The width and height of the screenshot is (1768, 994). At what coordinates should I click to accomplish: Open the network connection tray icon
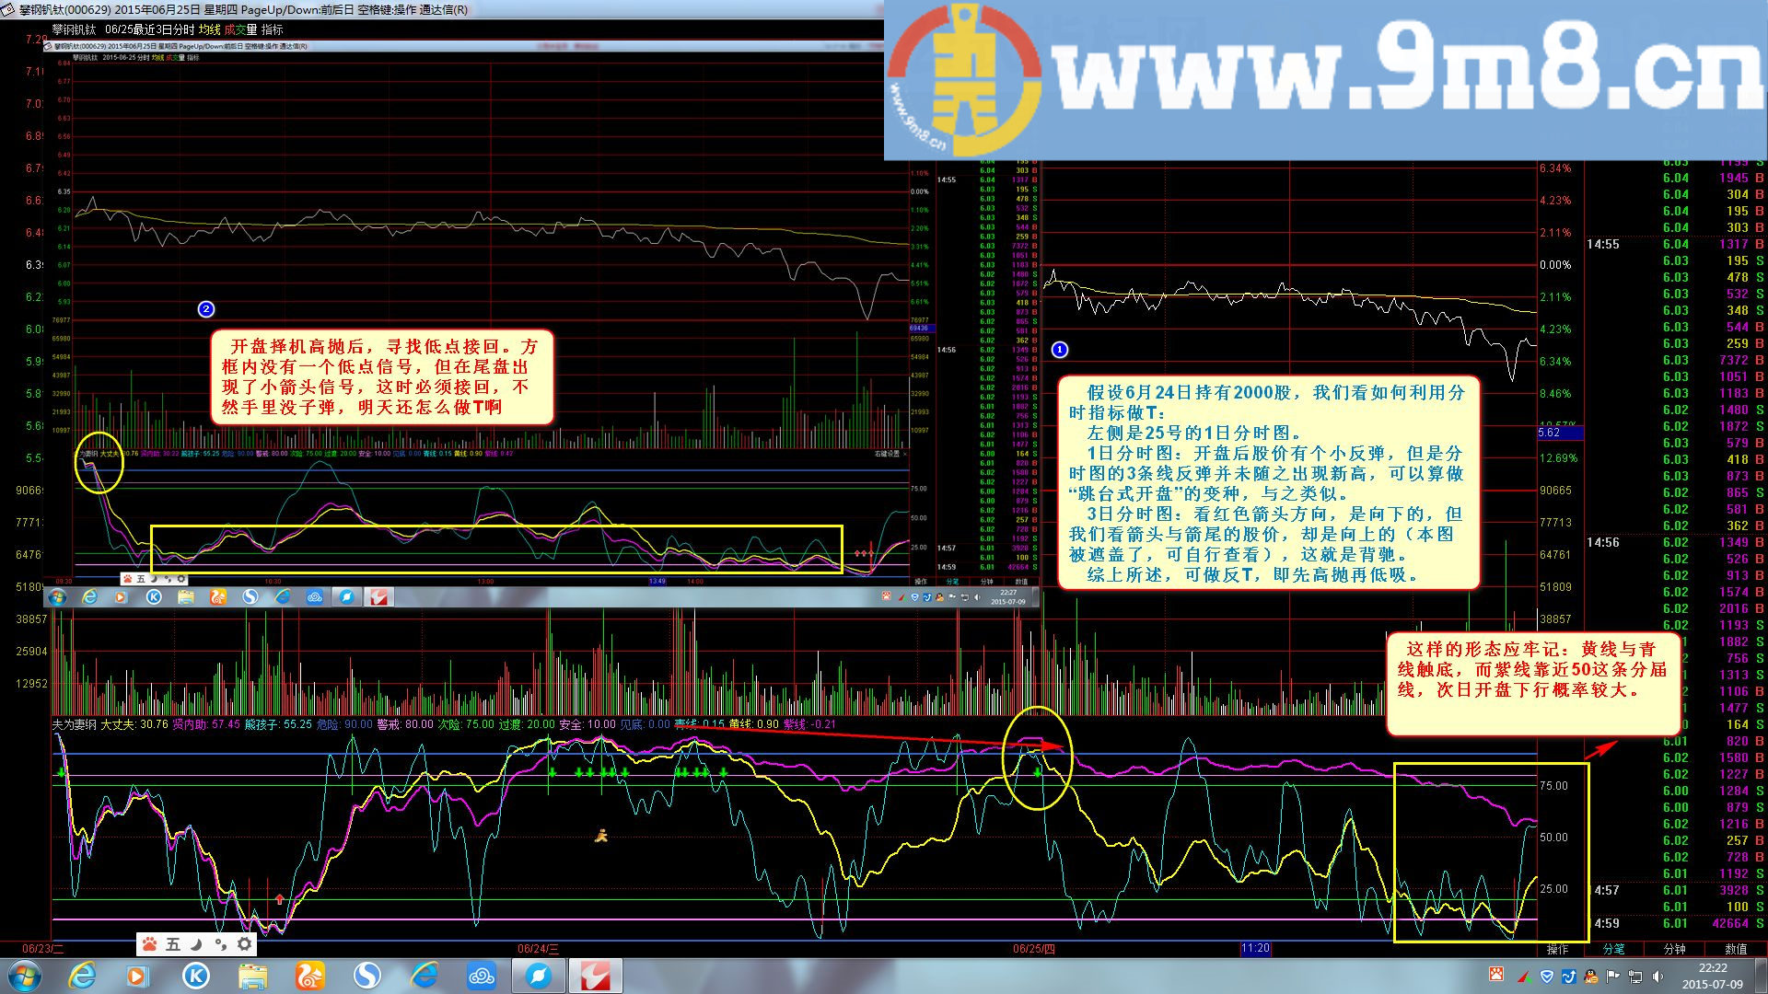(1635, 977)
